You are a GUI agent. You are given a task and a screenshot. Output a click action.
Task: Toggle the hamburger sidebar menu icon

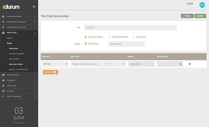tap(34, 6)
